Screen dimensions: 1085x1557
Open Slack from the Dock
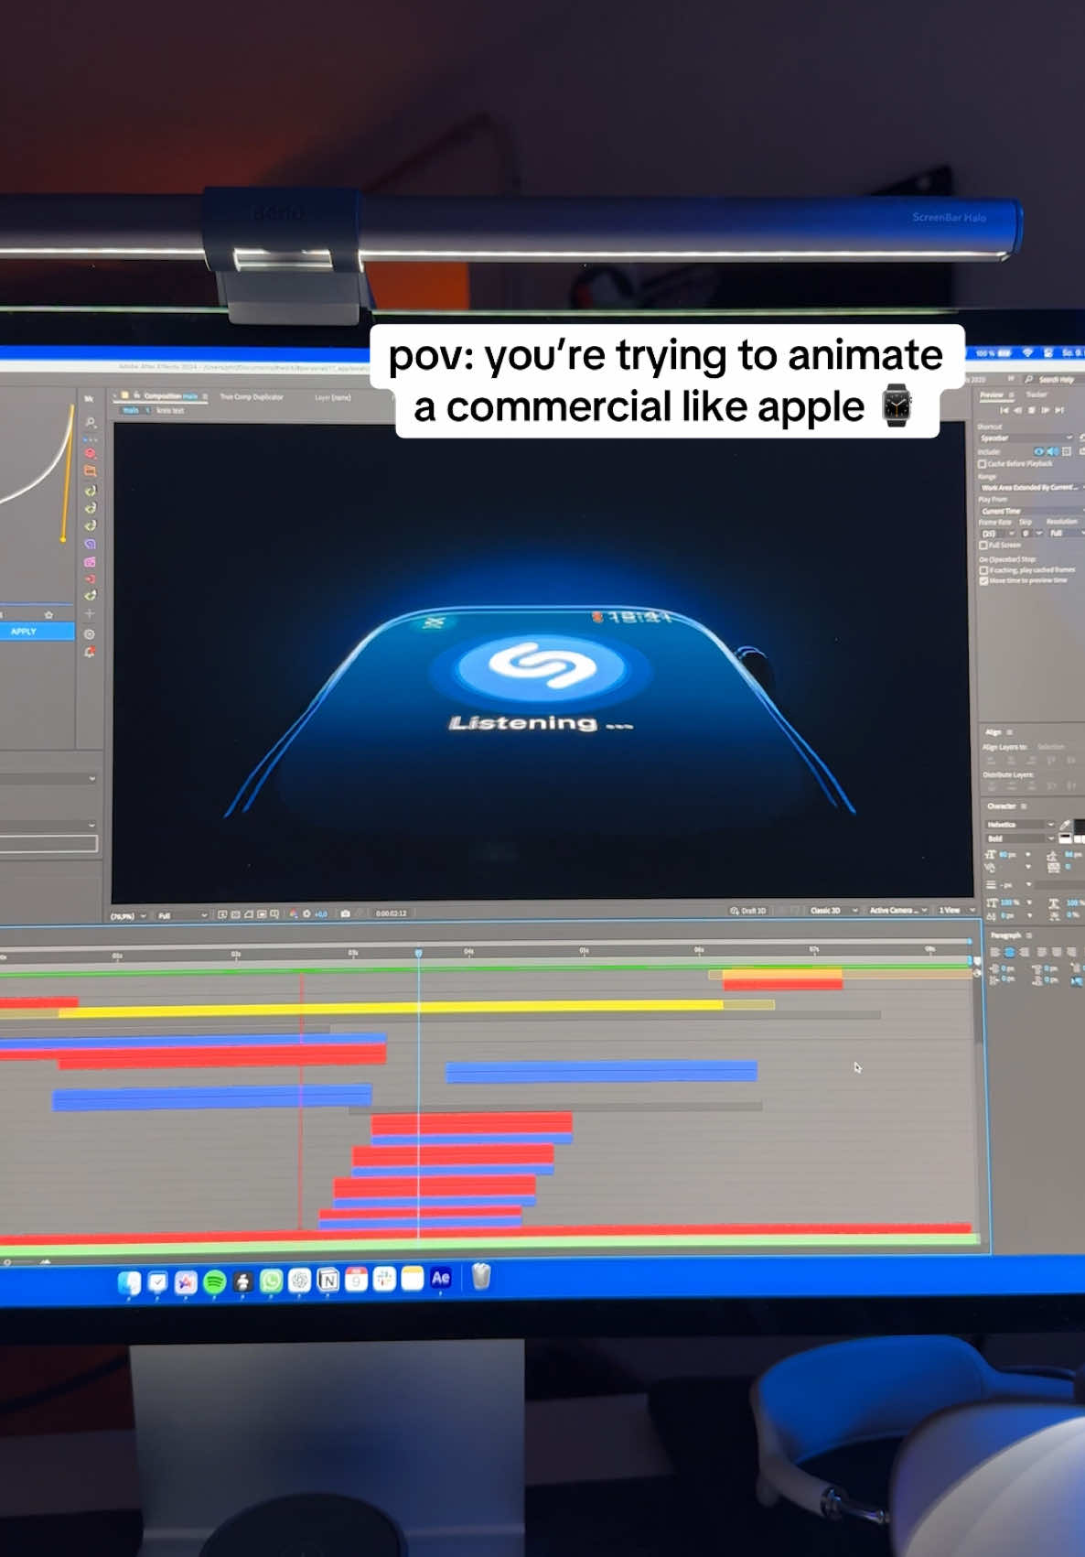pyautogui.click(x=384, y=1279)
